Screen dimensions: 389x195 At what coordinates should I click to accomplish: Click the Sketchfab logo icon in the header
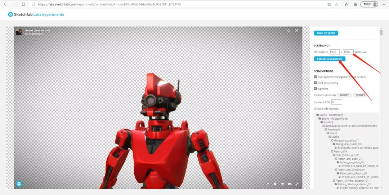[10, 14]
